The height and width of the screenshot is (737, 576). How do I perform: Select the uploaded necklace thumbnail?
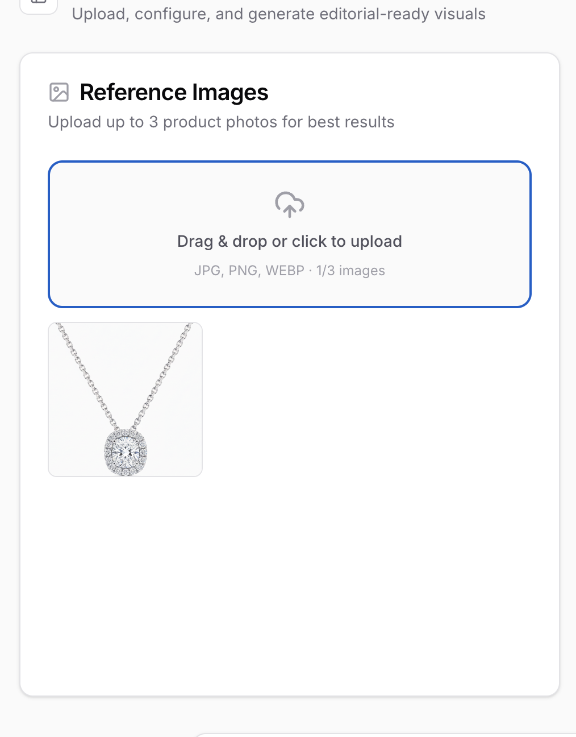pos(125,399)
